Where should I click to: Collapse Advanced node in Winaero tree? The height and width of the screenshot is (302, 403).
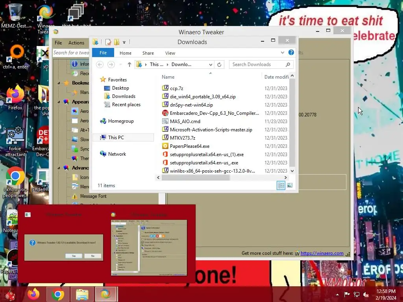[59, 168]
